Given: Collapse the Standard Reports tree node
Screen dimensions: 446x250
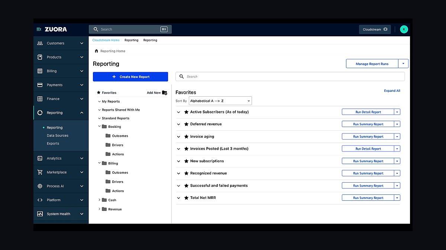Looking at the screenshot, I should click(x=99, y=118).
